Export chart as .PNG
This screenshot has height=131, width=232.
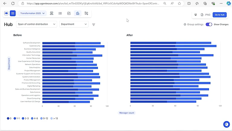[205, 15]
